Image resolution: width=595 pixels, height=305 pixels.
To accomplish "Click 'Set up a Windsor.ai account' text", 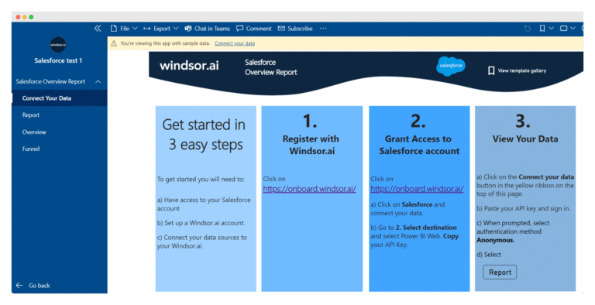I will click(x=201, y=223).
